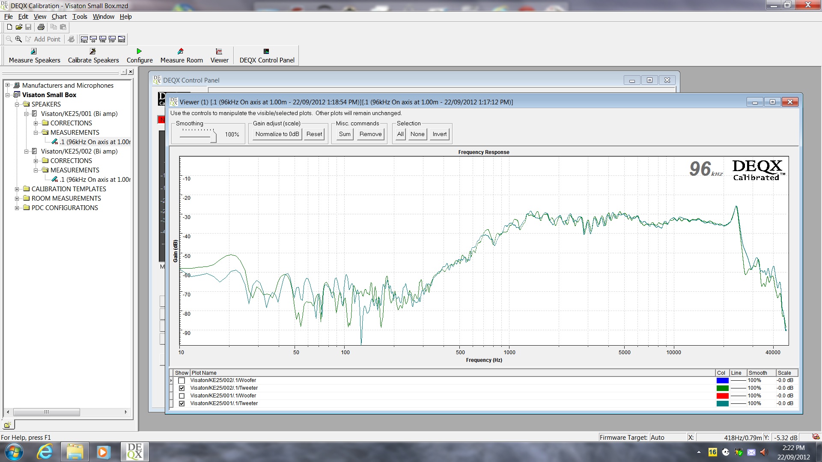Collapse the Visaton Small Box project node
This screenshot has height=462, width=822.
(x=7, y=95)
